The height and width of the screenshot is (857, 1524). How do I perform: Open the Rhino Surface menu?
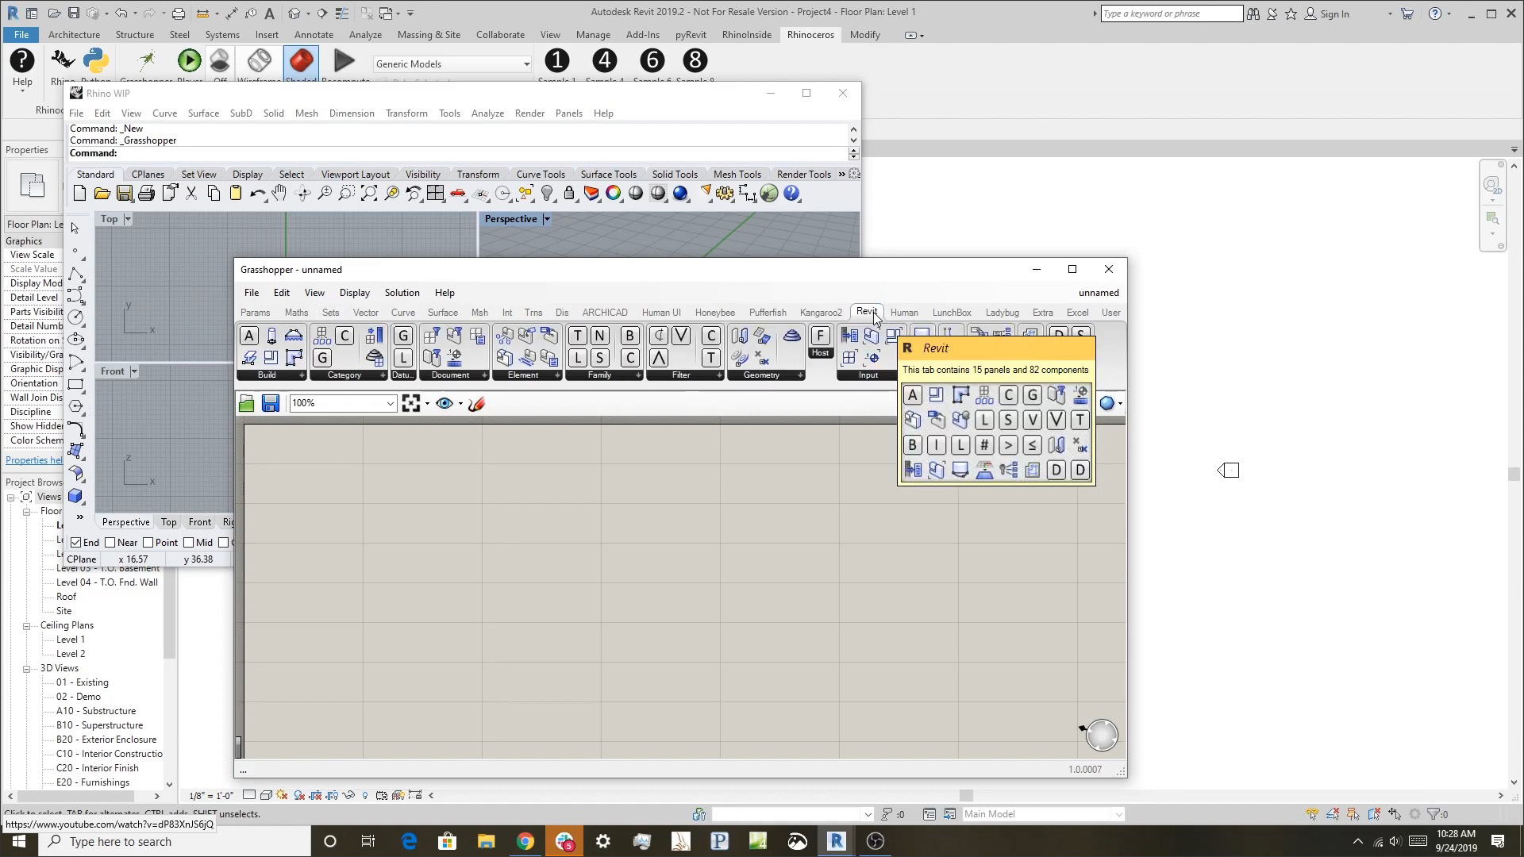coord(203,113)
